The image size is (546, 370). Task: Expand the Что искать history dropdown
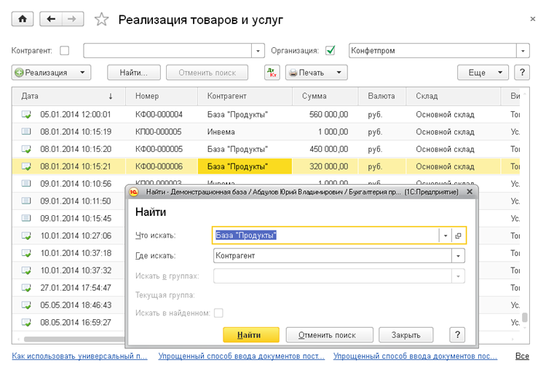446,236
